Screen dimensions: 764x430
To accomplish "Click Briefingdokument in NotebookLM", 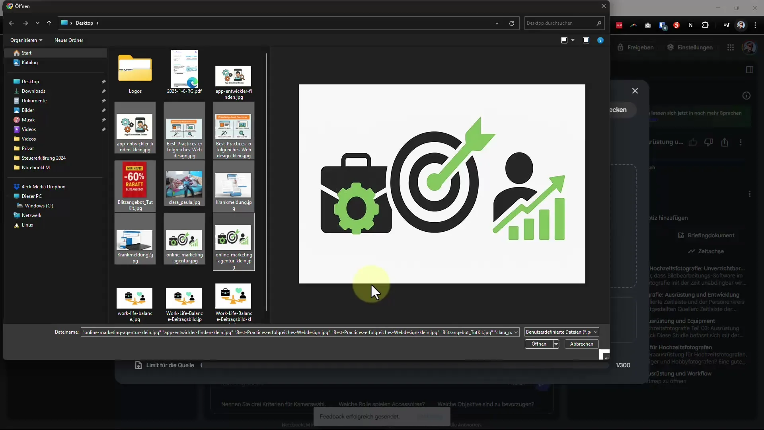I will (x=706, y=235).
